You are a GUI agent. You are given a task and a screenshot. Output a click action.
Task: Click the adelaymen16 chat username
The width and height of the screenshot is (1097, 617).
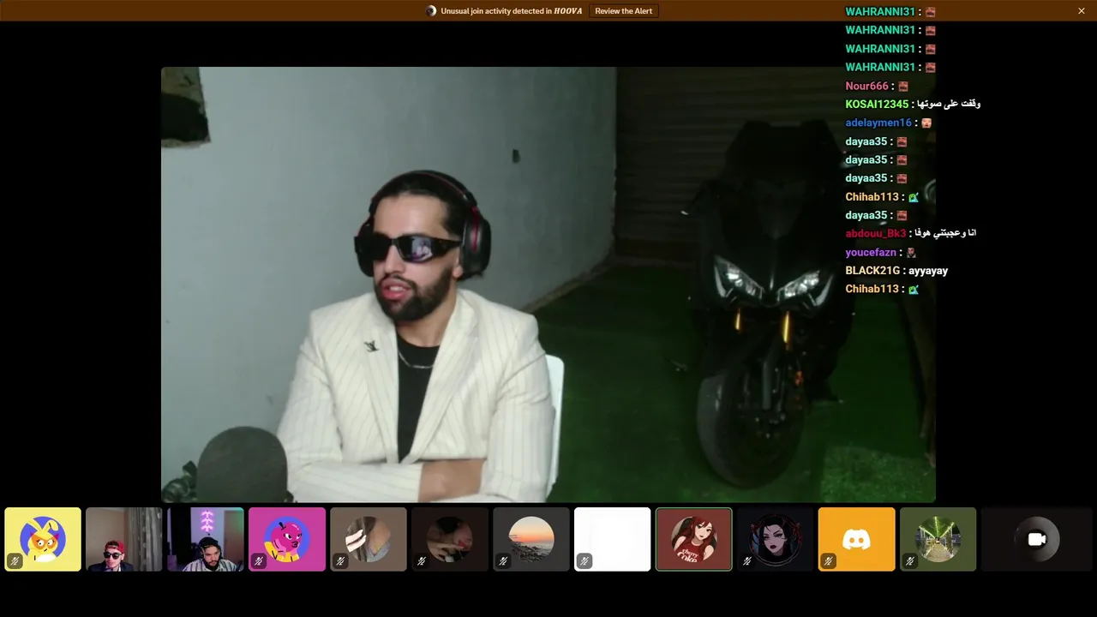pyautogui.click(x=878, y=123)
